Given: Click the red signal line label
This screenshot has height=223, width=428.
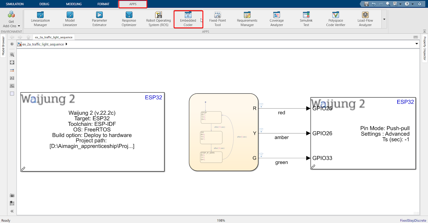Looking at the screenshot, I should pyautogui.click(x=281, y=113).
